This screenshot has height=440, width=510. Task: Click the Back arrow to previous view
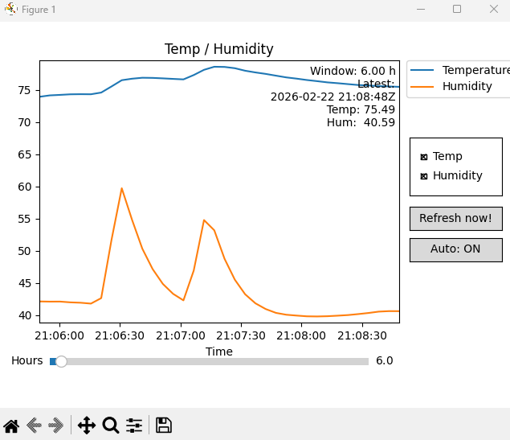tap(34, 426)
